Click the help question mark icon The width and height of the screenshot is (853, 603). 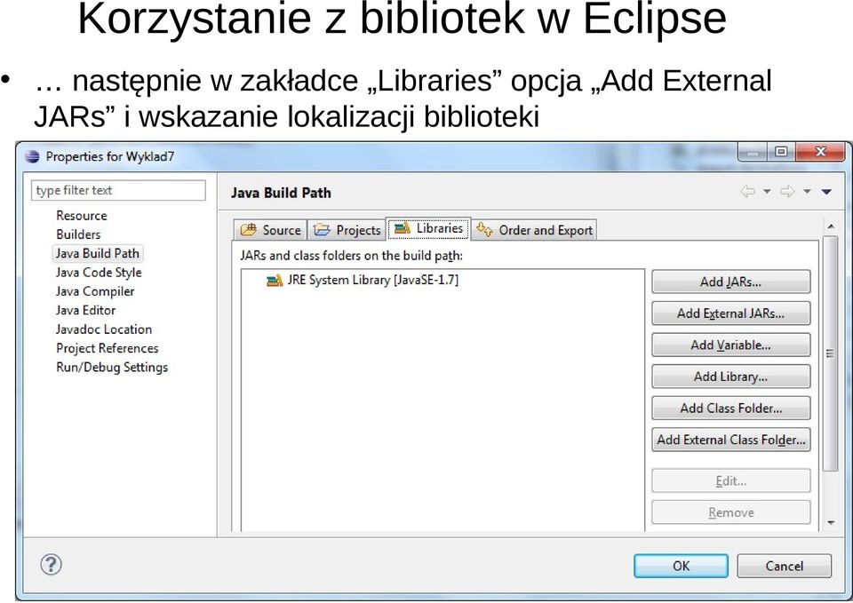tap(52, 564)
